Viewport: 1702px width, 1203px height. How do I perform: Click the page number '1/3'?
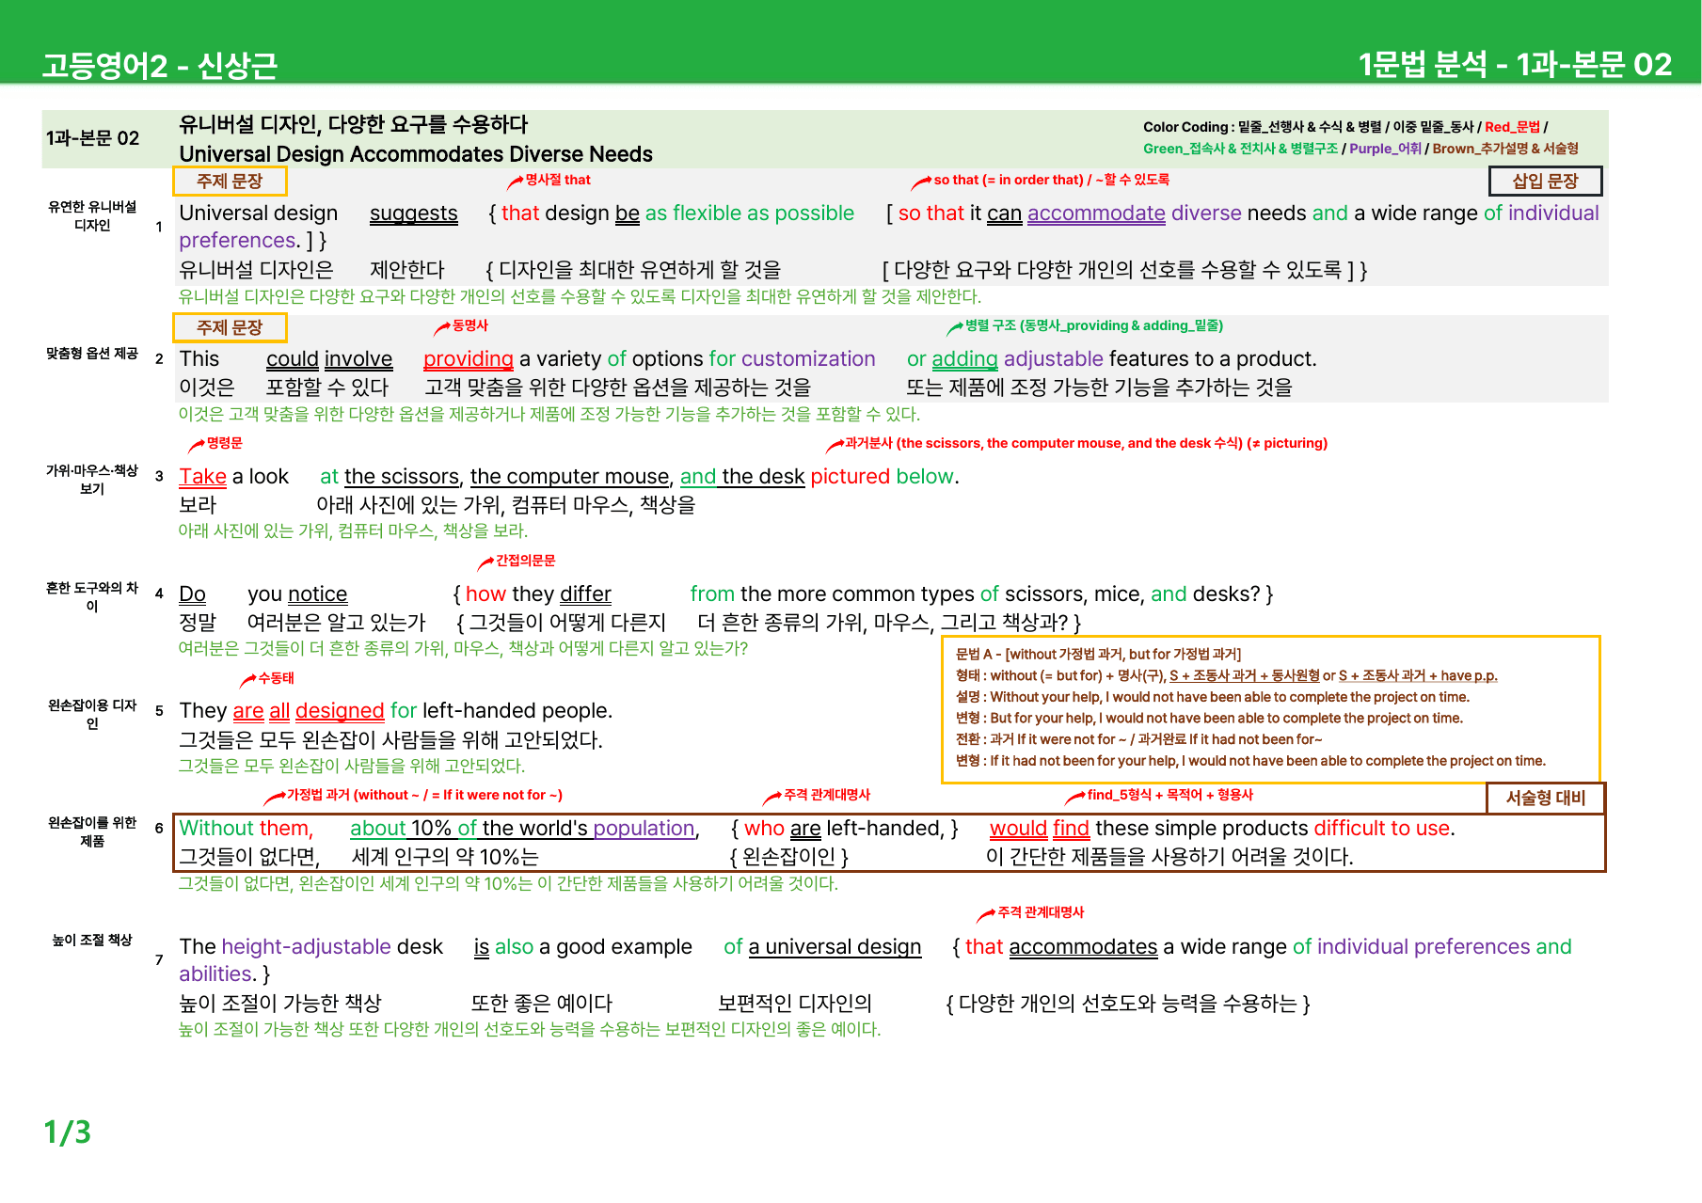pyautogui.click(x=68, y=1132)
